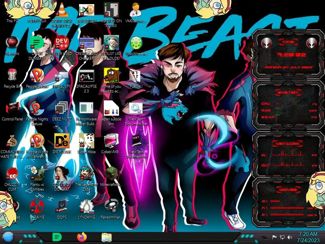This screenshot has height=244, width=325.
Task: Launch The Legend of Zilda shortcut
Action: click(x=86, y=173)
